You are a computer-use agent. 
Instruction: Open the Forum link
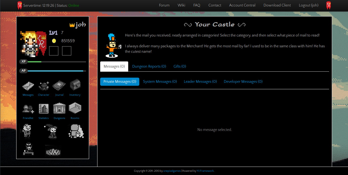(x=164, y=5)
